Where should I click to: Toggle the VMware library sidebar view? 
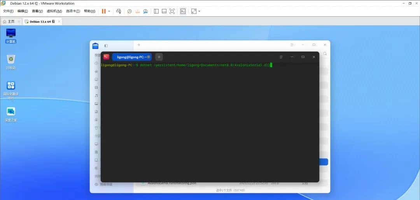(x=156, y=11)
